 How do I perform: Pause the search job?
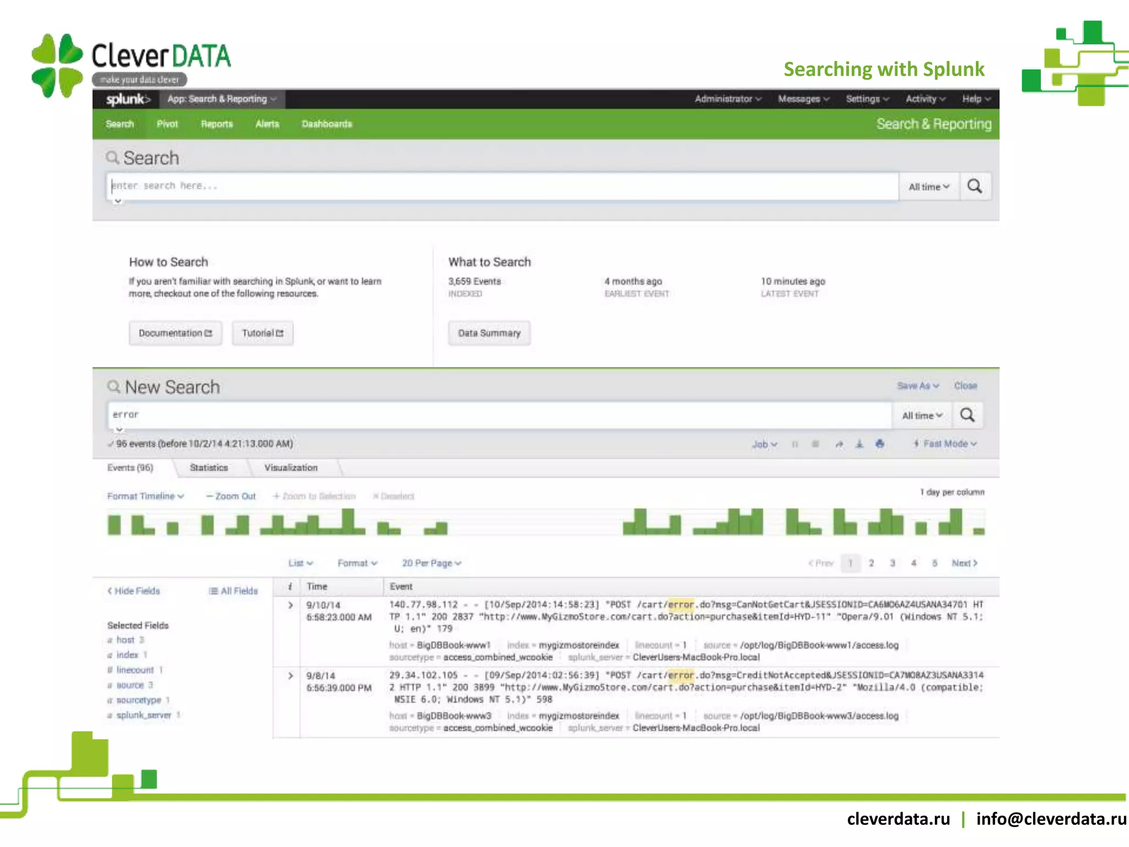click(x=795, y=444)
